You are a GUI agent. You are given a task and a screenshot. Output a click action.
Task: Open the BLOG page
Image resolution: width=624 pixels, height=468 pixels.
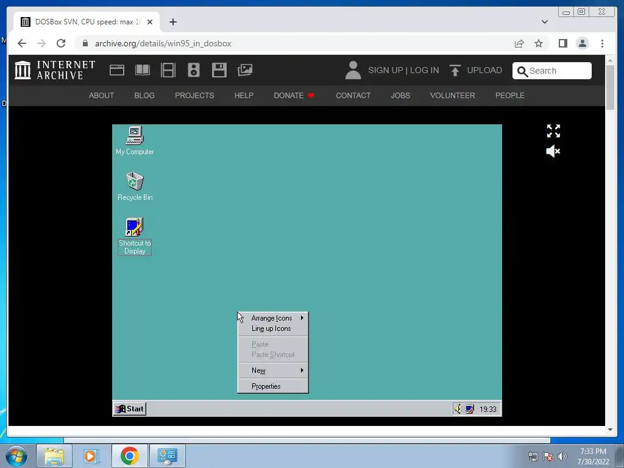click(144, 96)
